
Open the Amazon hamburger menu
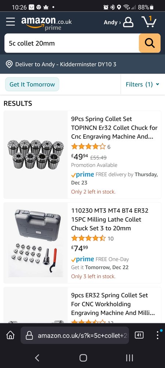coord(11,22)
